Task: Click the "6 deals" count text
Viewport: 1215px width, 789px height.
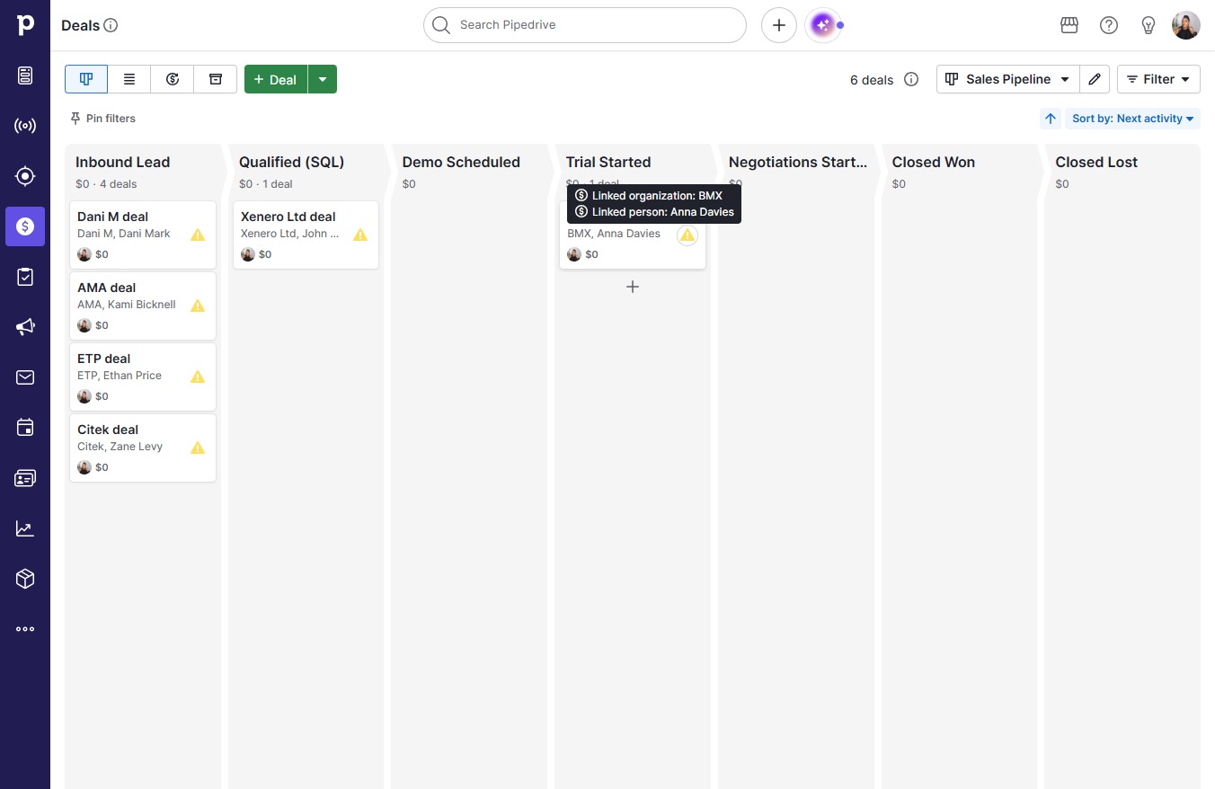Action: pyautogui.click(x=872, y=80)
